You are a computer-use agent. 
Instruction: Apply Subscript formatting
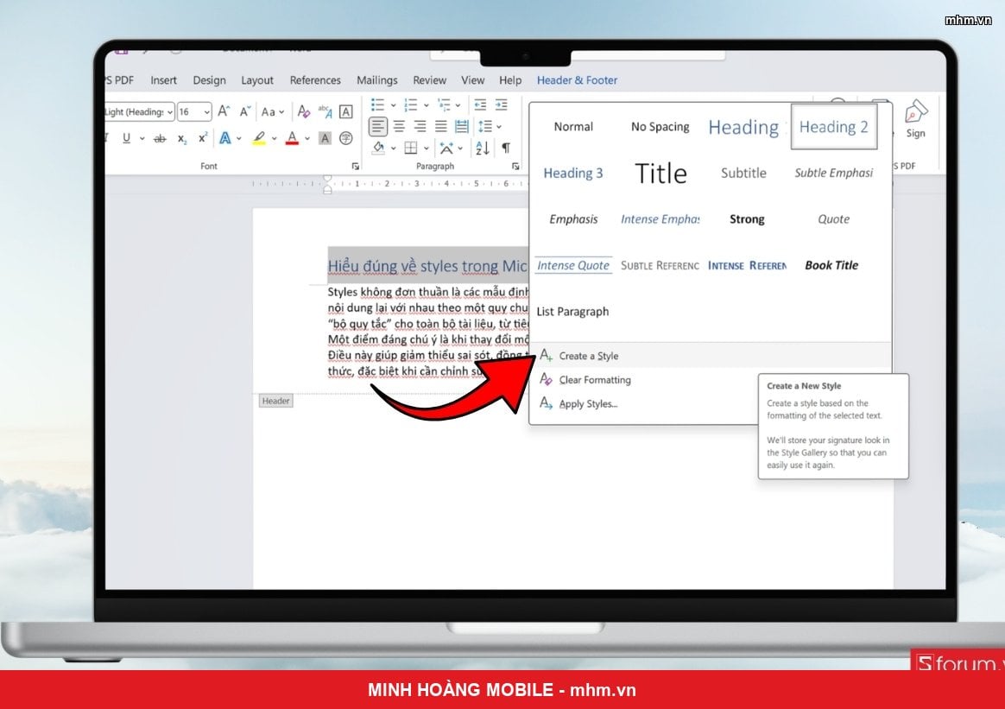[182, 138]
